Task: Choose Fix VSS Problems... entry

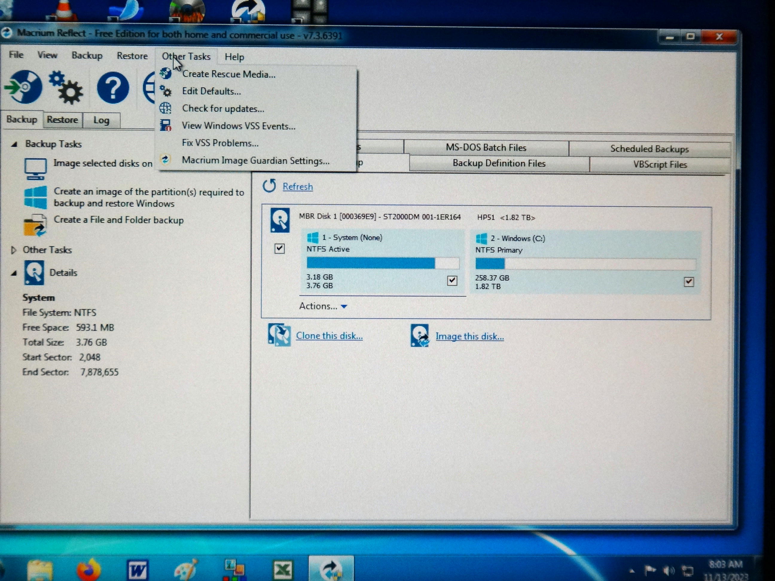Action: [256, 143]
